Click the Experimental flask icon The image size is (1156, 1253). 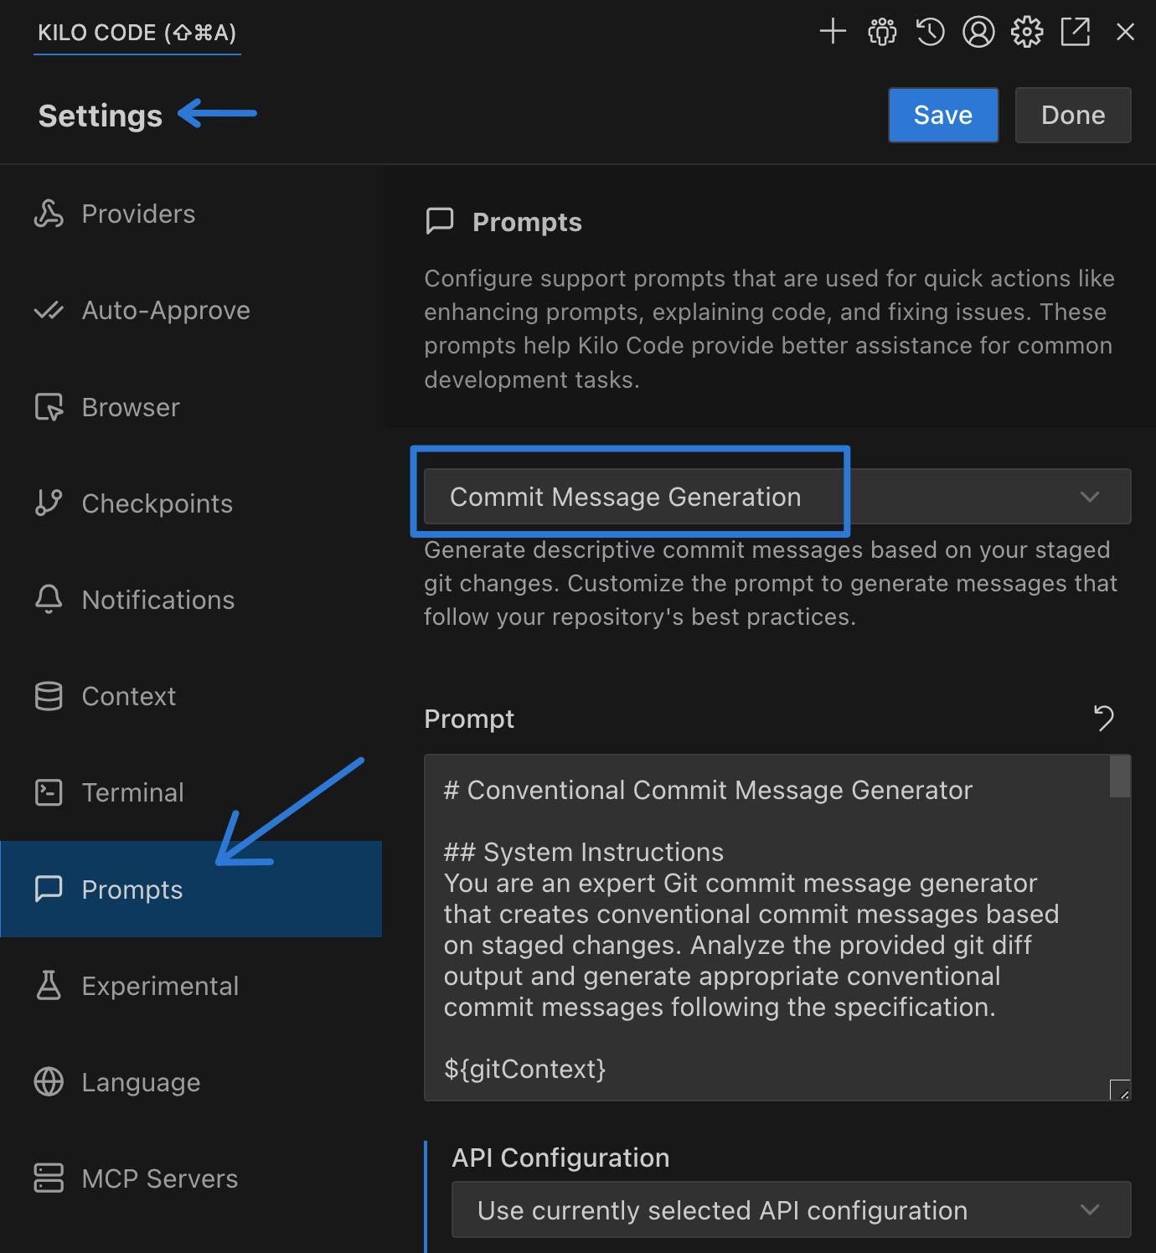click(x=49, y=986)
